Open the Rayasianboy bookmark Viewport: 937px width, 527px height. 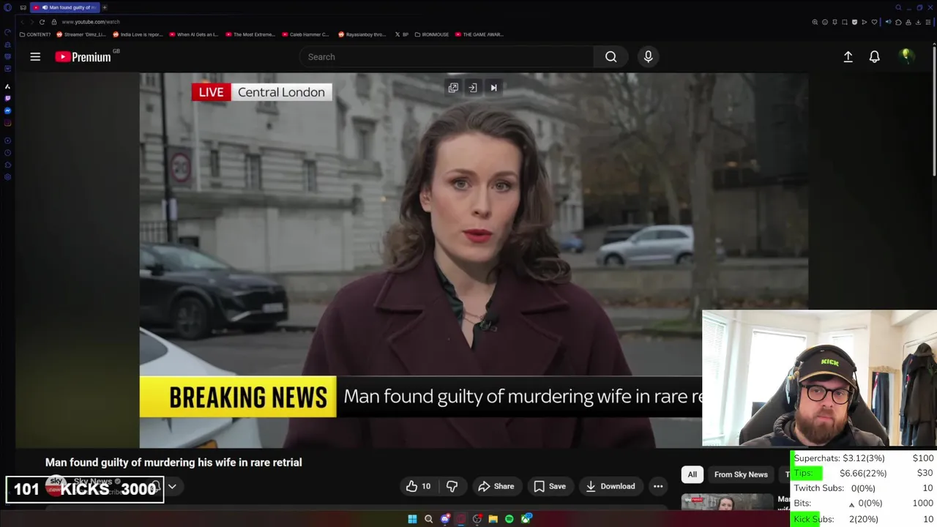(362, 34)
